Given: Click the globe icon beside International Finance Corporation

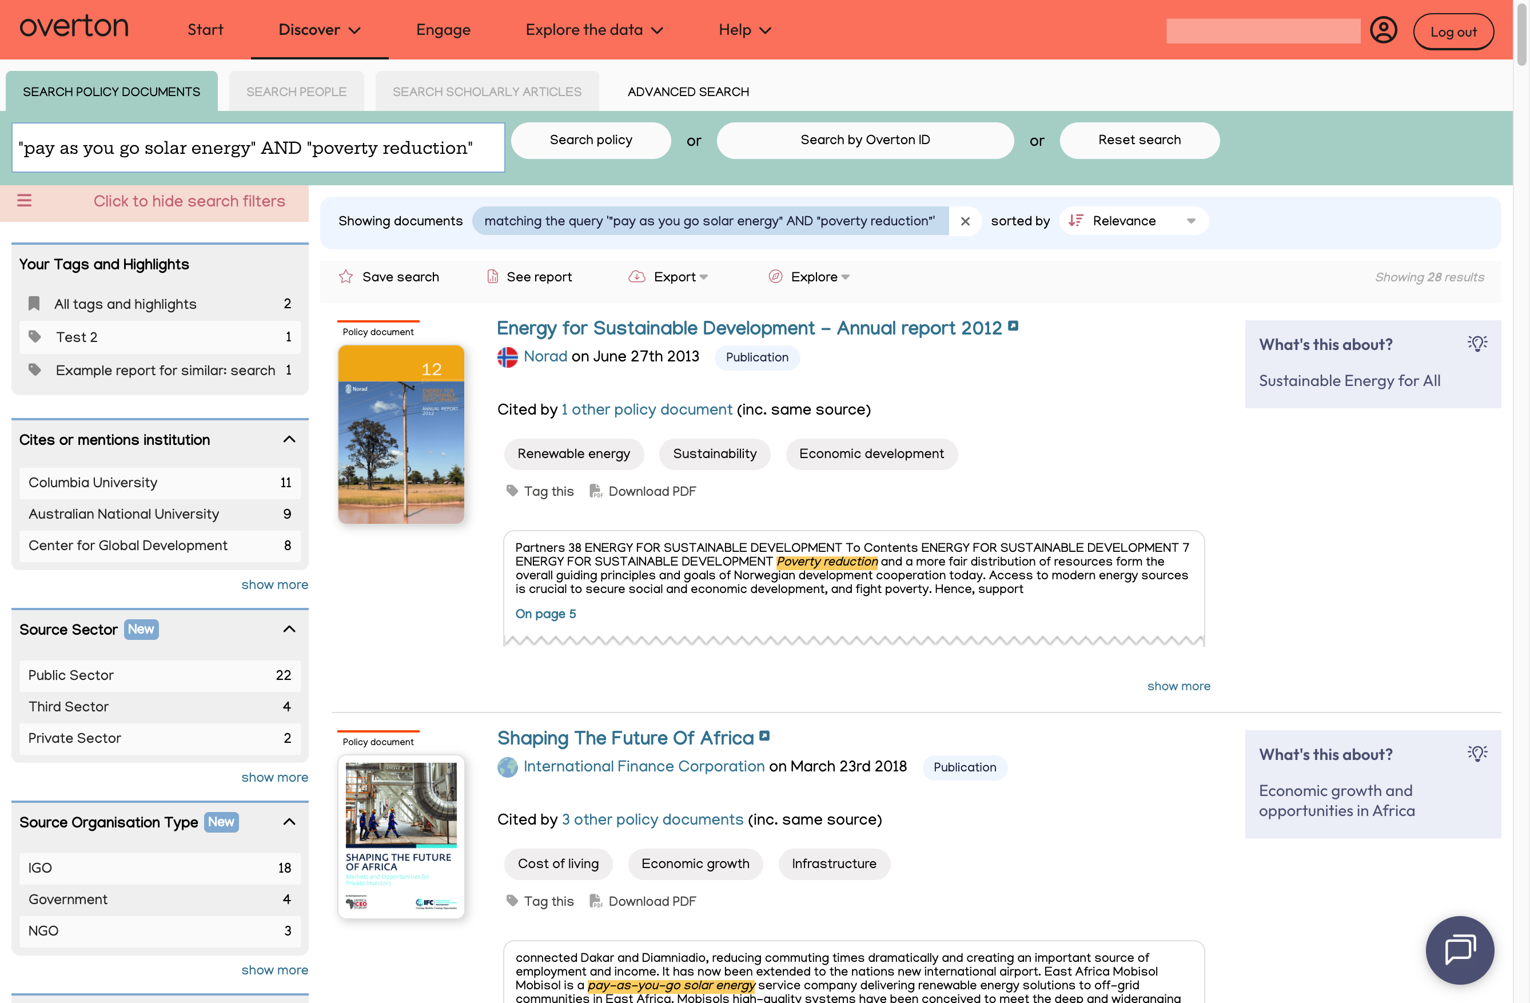Looking at the screenshot, I should (507, 767).
